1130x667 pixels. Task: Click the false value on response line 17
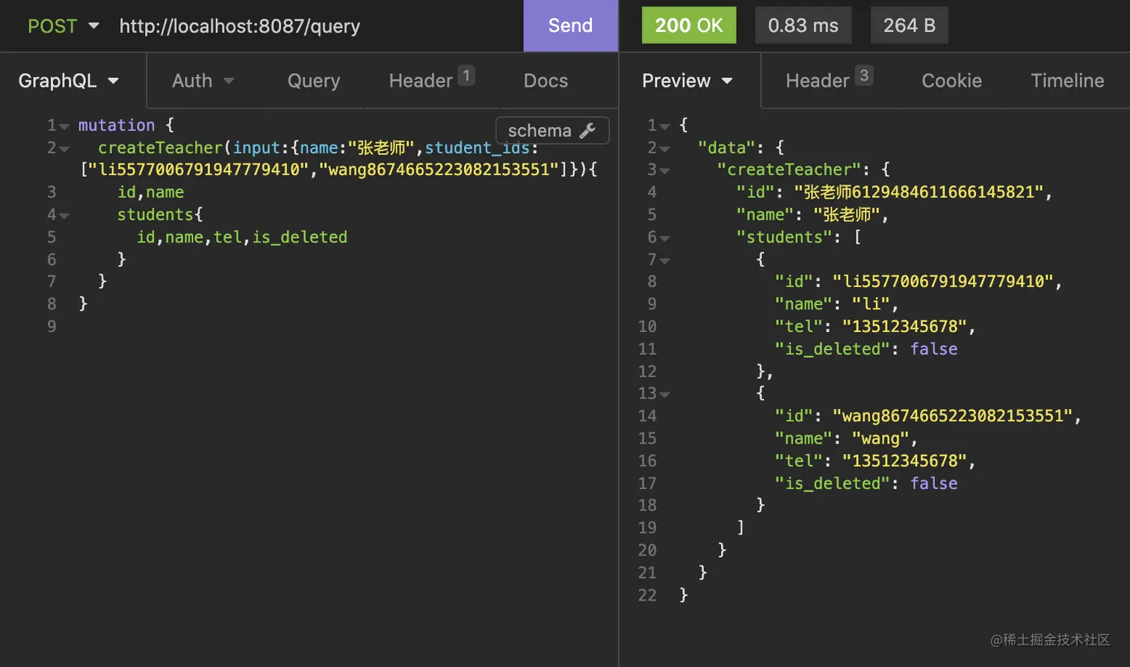tap(933, 483)
